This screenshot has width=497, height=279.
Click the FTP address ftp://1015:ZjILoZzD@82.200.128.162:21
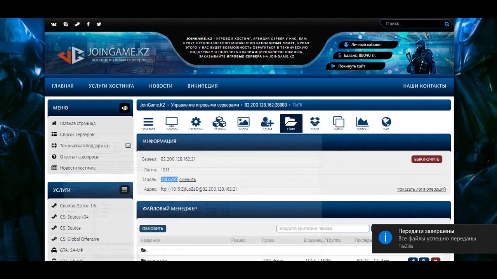[x=199, y=189]
